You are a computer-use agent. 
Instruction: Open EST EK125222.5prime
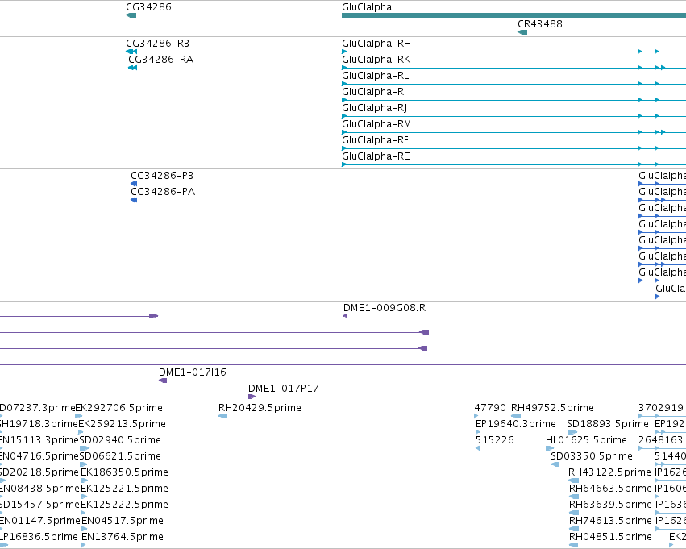(124, 505)
